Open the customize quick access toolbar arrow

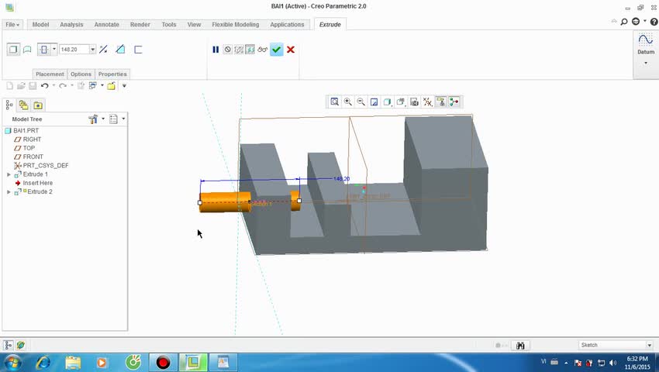[124, 86]
